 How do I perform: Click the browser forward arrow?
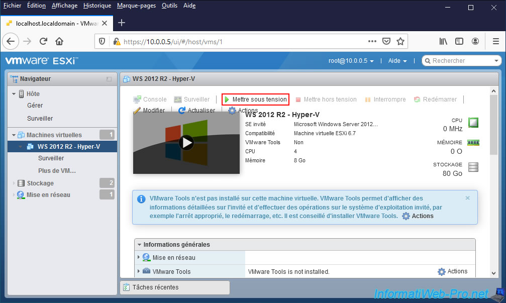[x=27, y=41]
